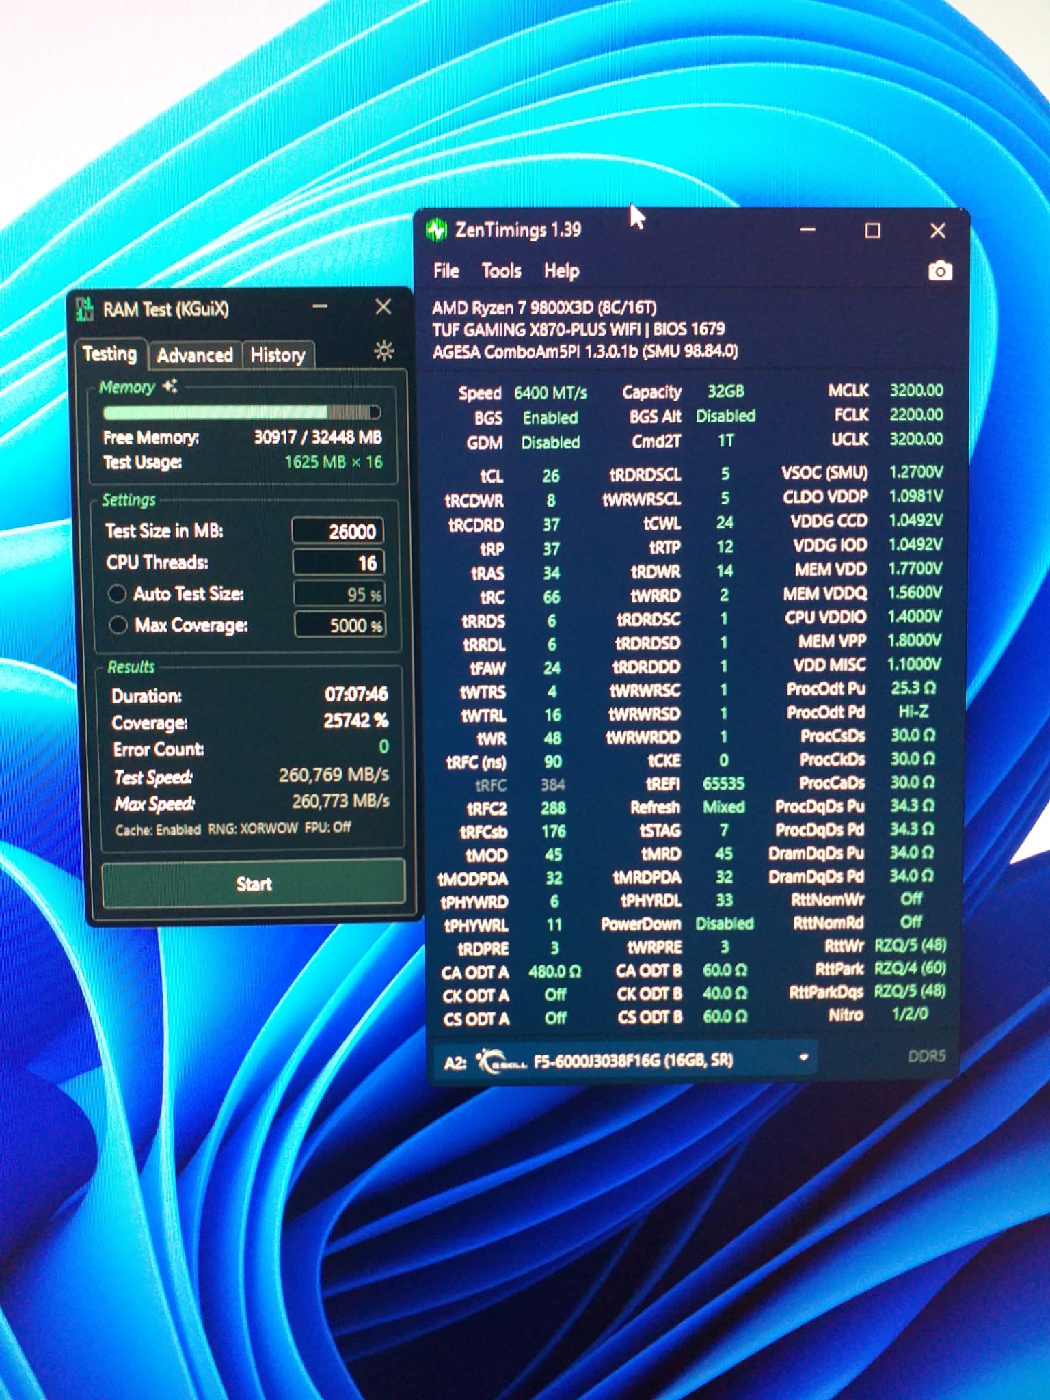Click the tRFC2 value 288
The height and width of the screenshot is (1400, 1050).
click(x=553, y=808)
